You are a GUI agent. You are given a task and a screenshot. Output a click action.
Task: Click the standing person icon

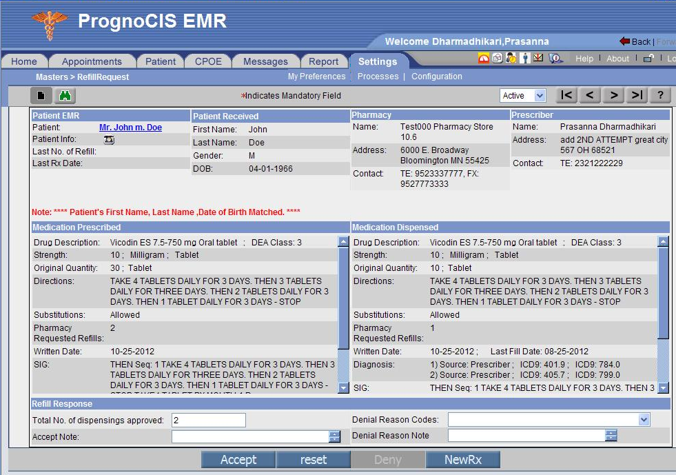pyautogui.click(x=524, y=58)
